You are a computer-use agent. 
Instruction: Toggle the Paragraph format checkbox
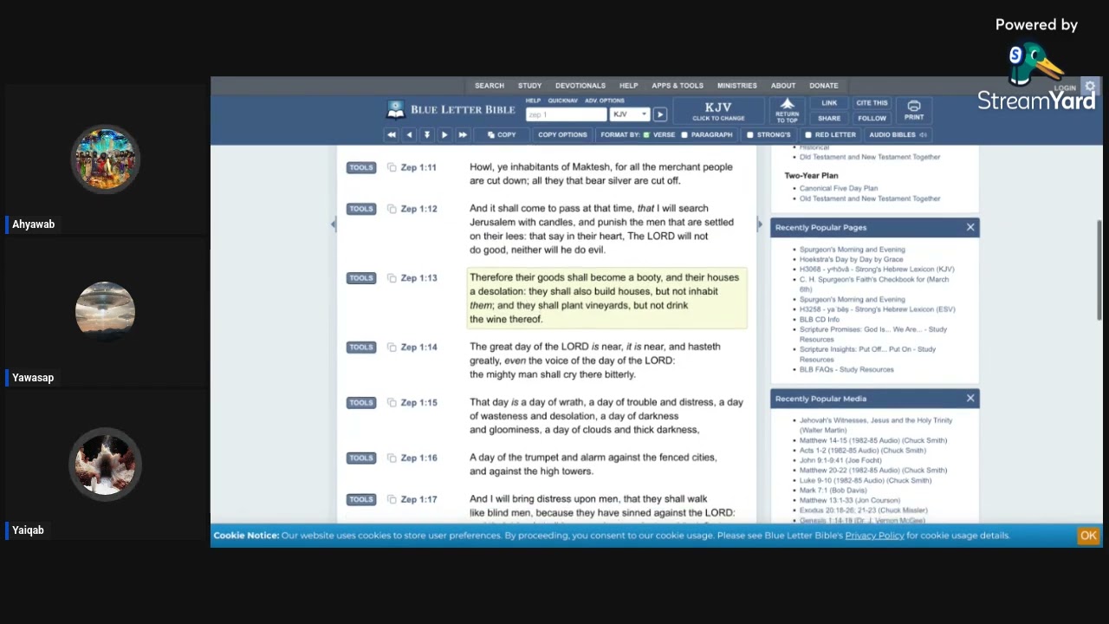point(684,135)
